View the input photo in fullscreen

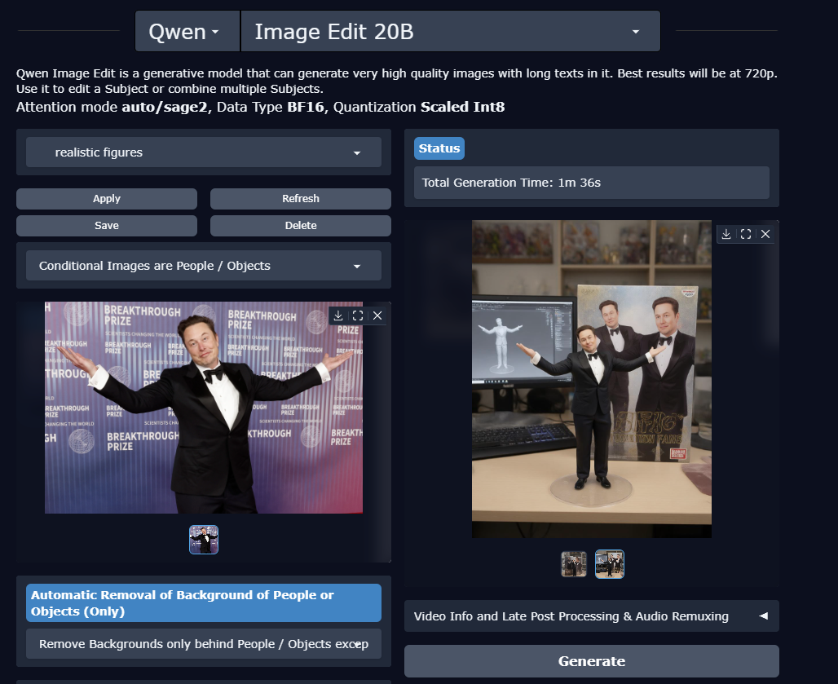(x=358, y=316)
